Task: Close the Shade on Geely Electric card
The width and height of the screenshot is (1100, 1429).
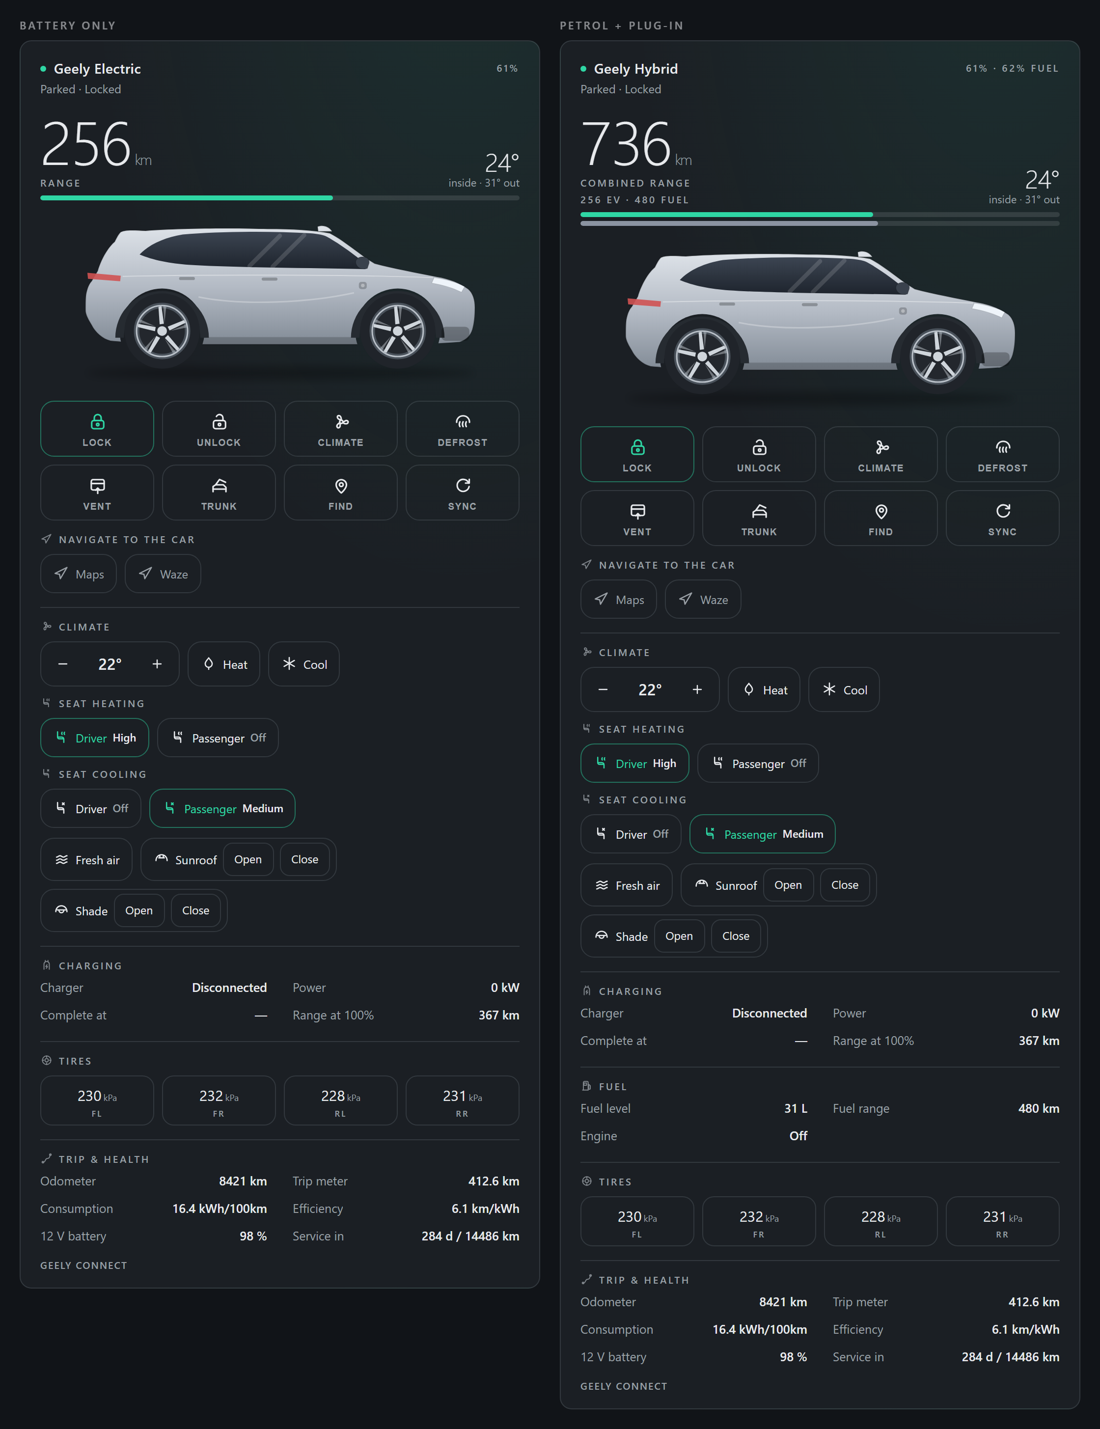Action: (195, 911)
